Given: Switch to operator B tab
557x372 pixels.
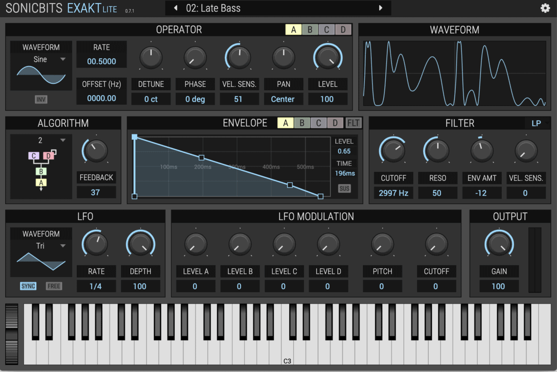Looking at the screenshot, I should click(x=310, y=30).
